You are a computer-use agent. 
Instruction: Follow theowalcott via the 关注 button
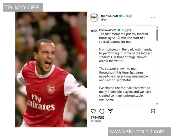pos(128,16)
